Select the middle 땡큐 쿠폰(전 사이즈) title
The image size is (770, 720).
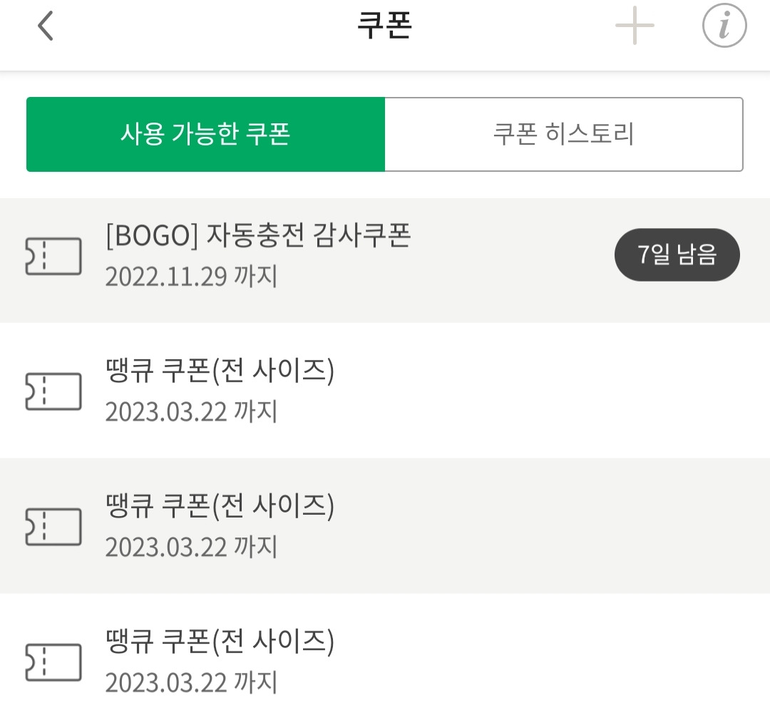[220, 506]
